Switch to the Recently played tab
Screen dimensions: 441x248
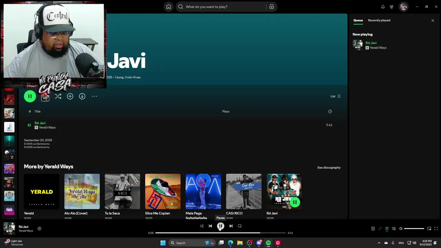click(379, 20)
